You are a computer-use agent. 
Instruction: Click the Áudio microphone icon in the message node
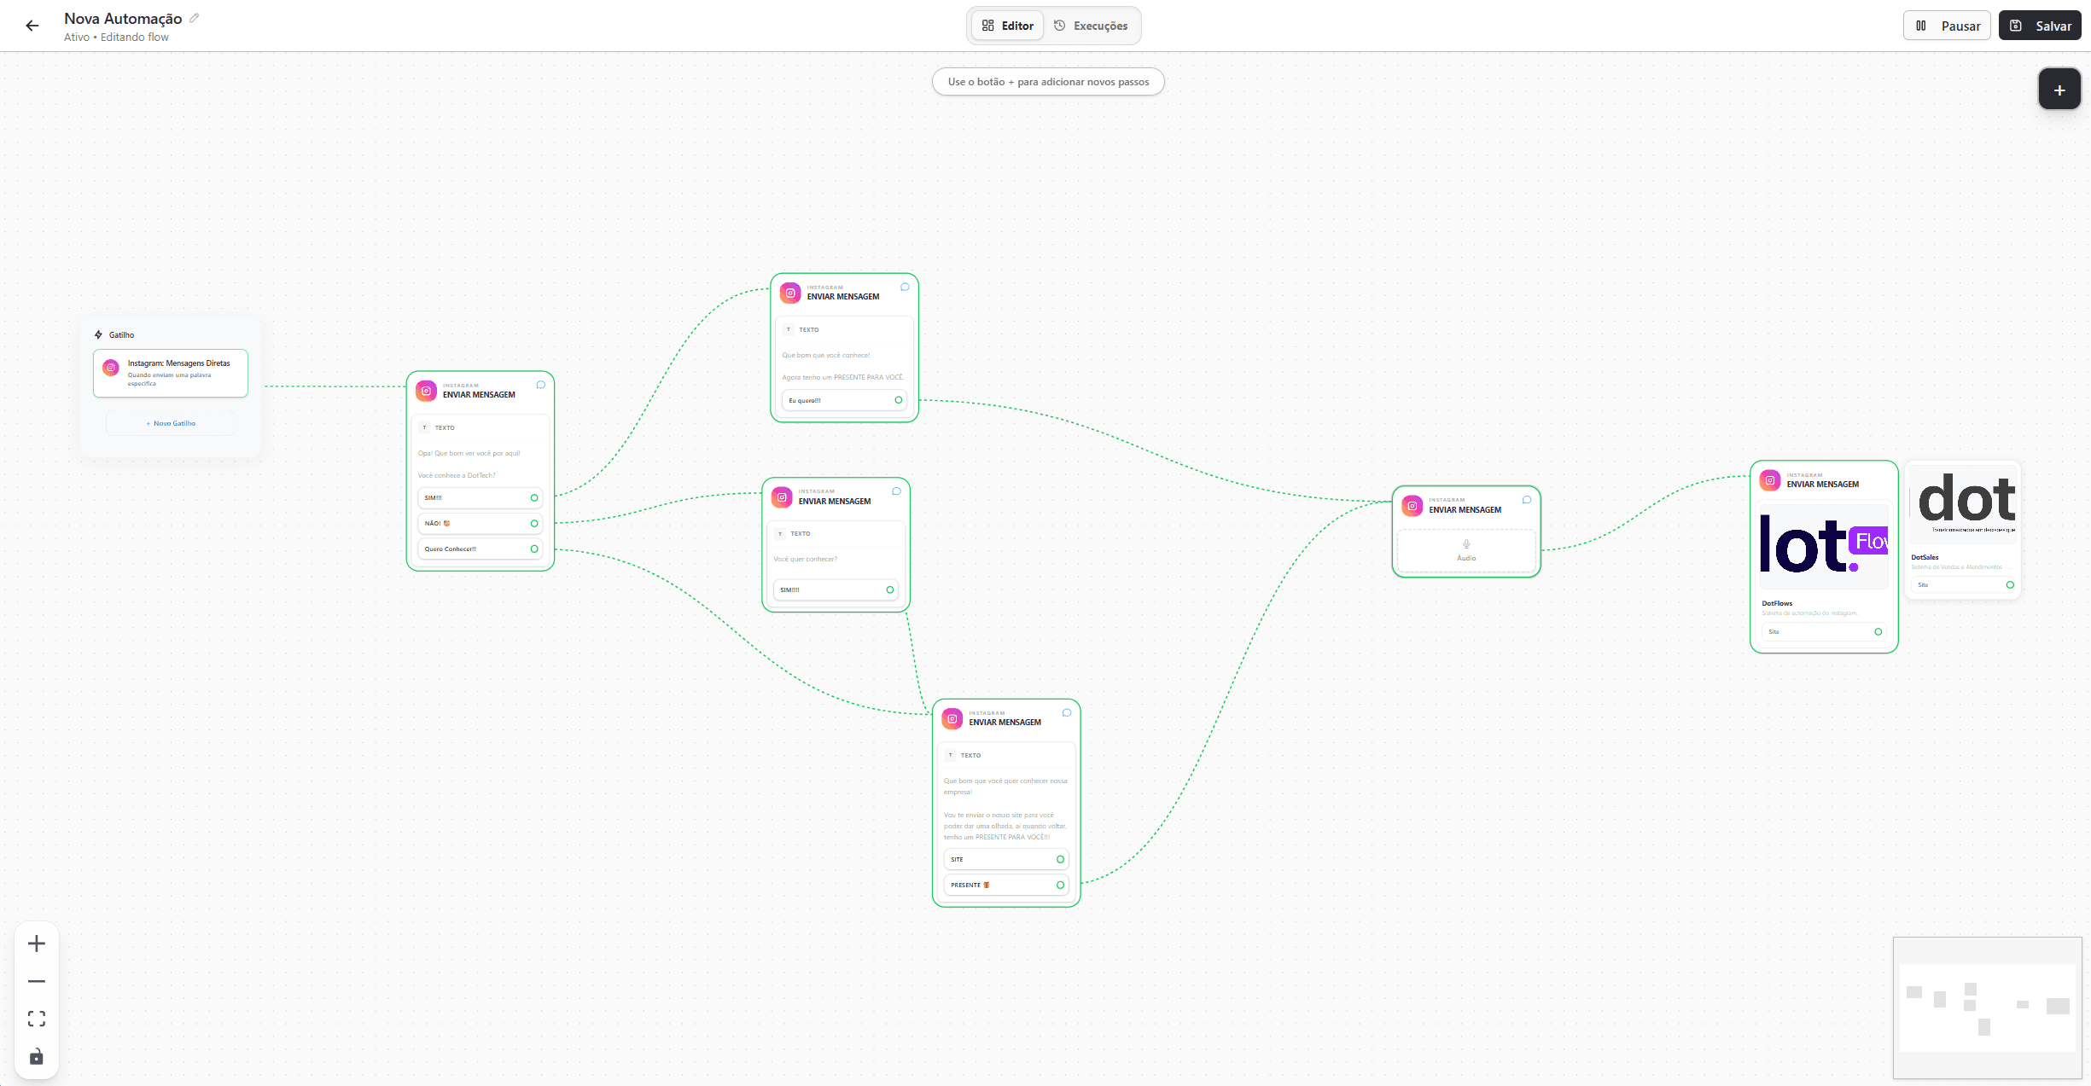tap(1466, 546)
